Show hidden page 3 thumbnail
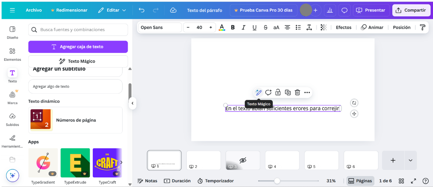 [243, 160]
